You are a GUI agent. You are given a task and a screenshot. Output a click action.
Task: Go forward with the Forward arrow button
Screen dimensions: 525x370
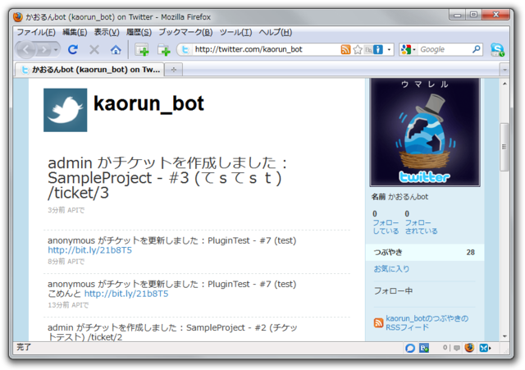(43, 50)
